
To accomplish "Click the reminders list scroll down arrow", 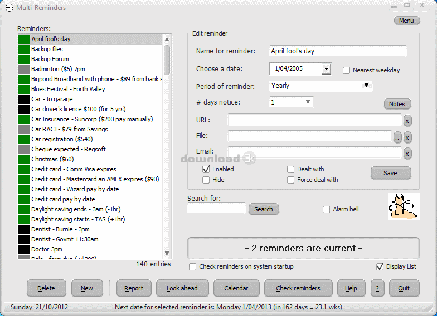I will click(x=167, y=254).
